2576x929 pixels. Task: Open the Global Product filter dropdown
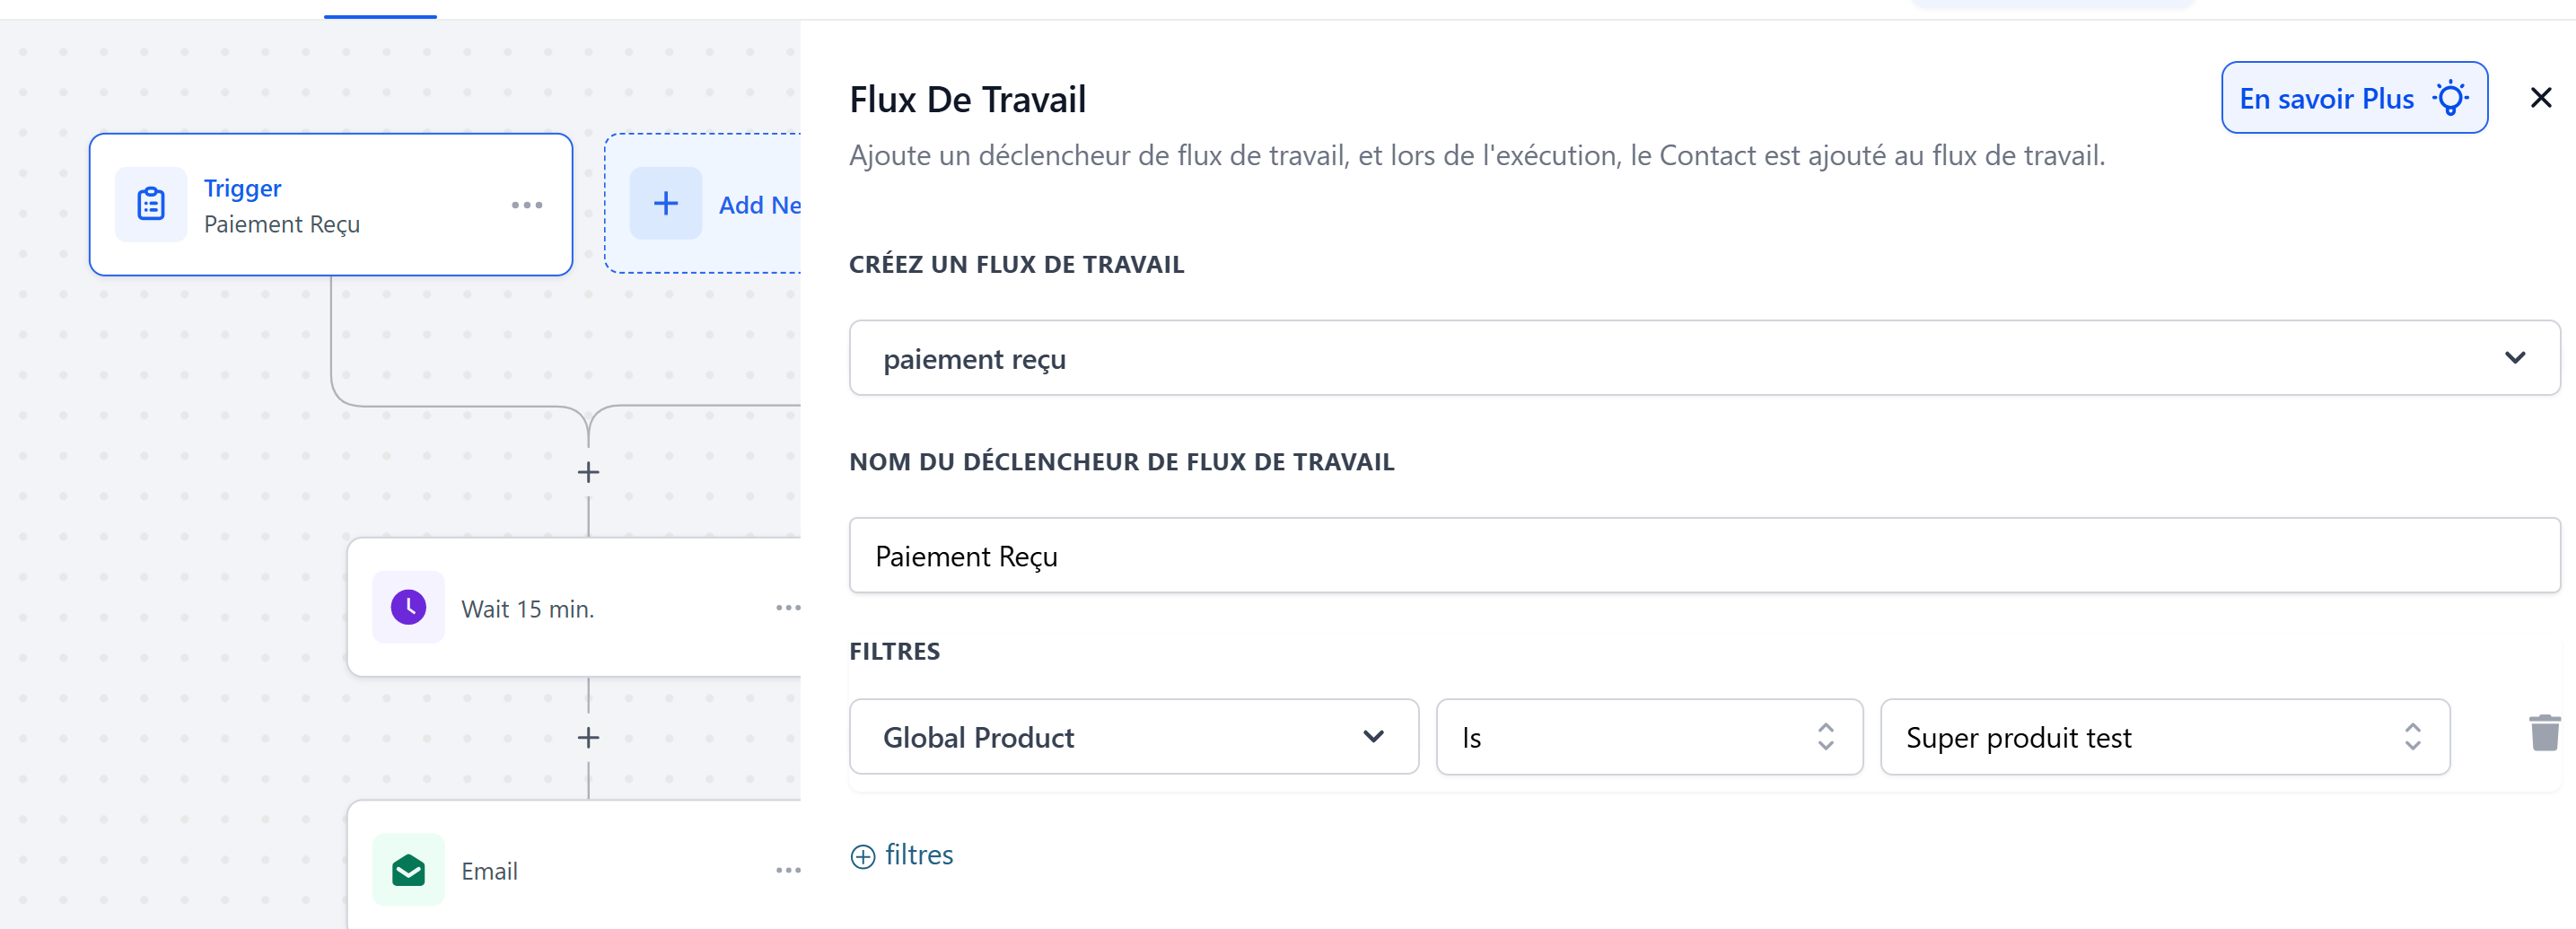coord(1133,737)
